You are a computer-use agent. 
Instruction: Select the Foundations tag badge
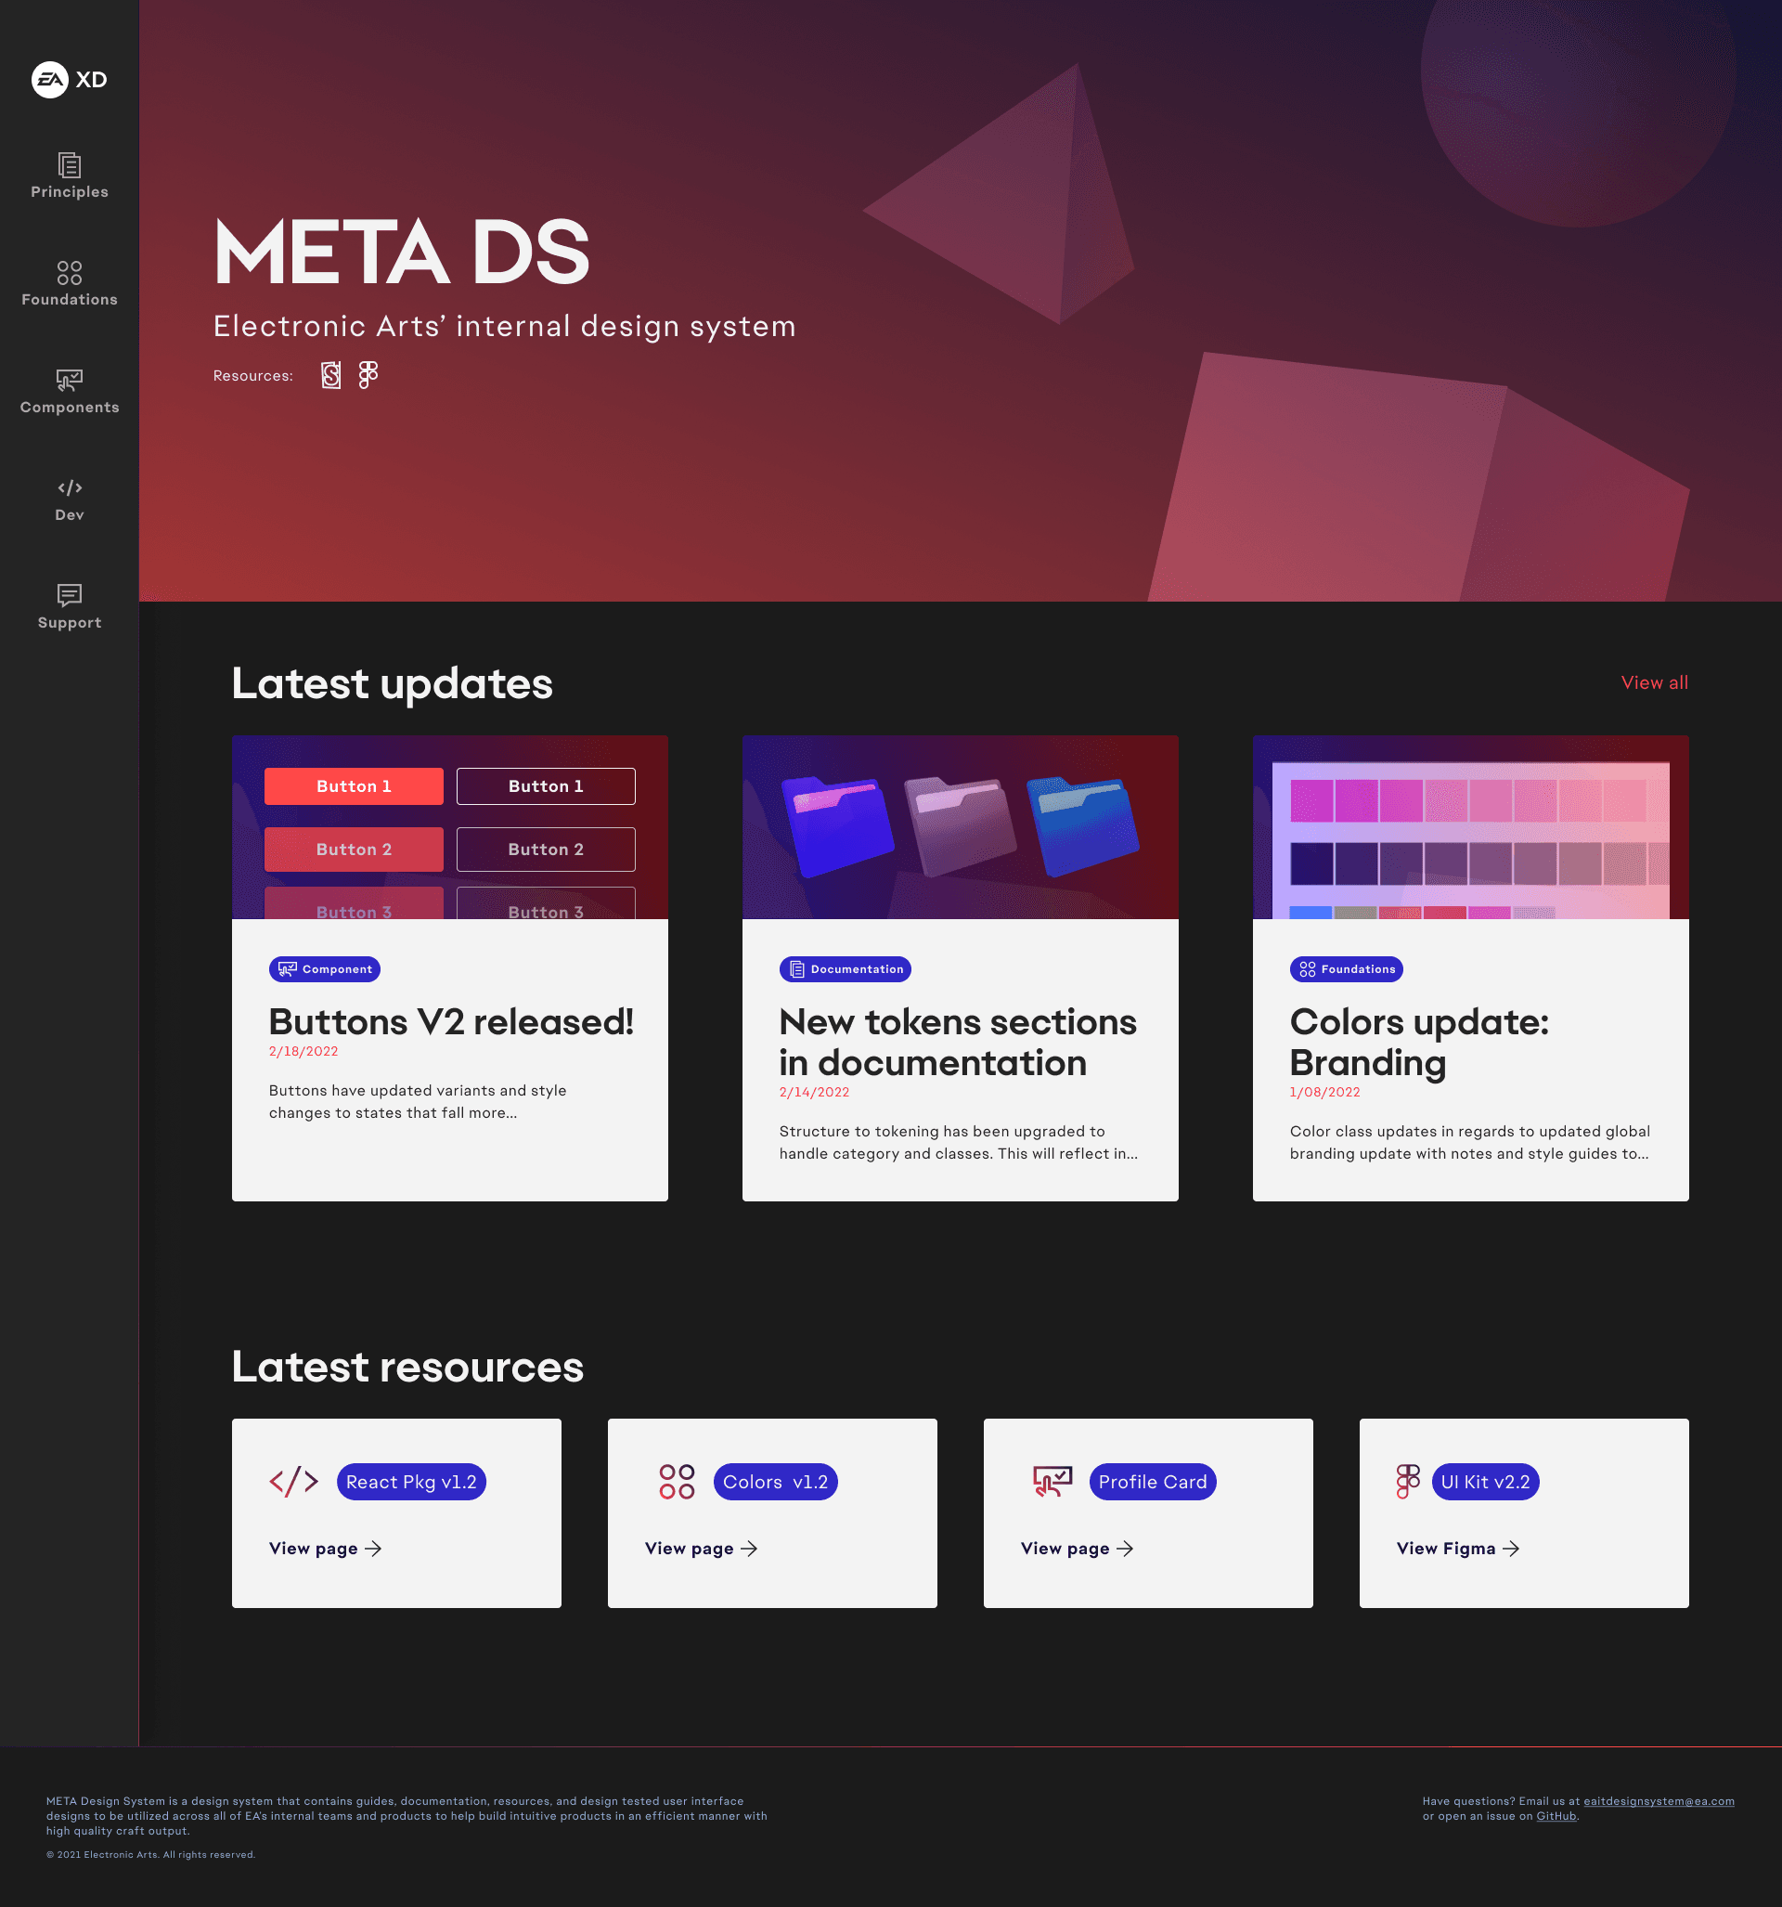point(1346,969)
